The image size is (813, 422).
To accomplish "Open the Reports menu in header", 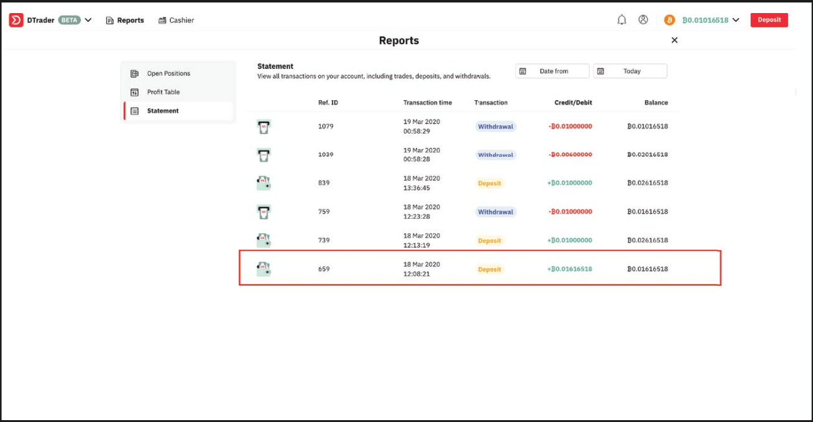I will (x=125, y=21).
